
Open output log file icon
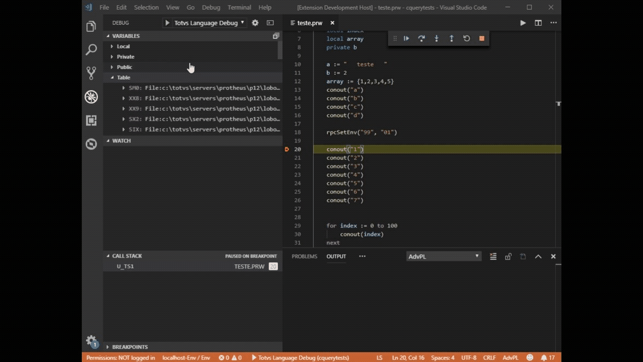click(523, 256)
